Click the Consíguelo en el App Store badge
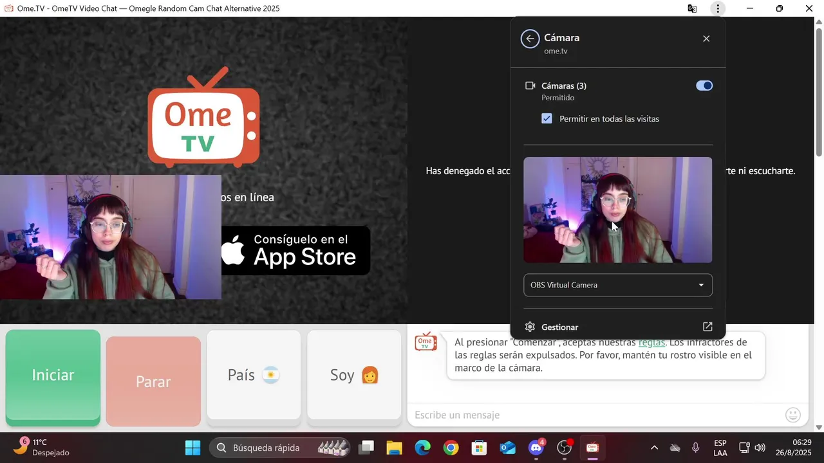The height and width of the screenshot is (463, 824). tap(295, 250)
